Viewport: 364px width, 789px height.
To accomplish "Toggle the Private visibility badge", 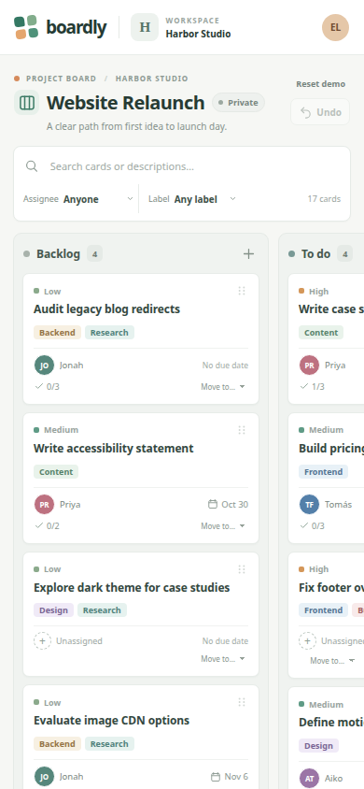I will [239, 103].
